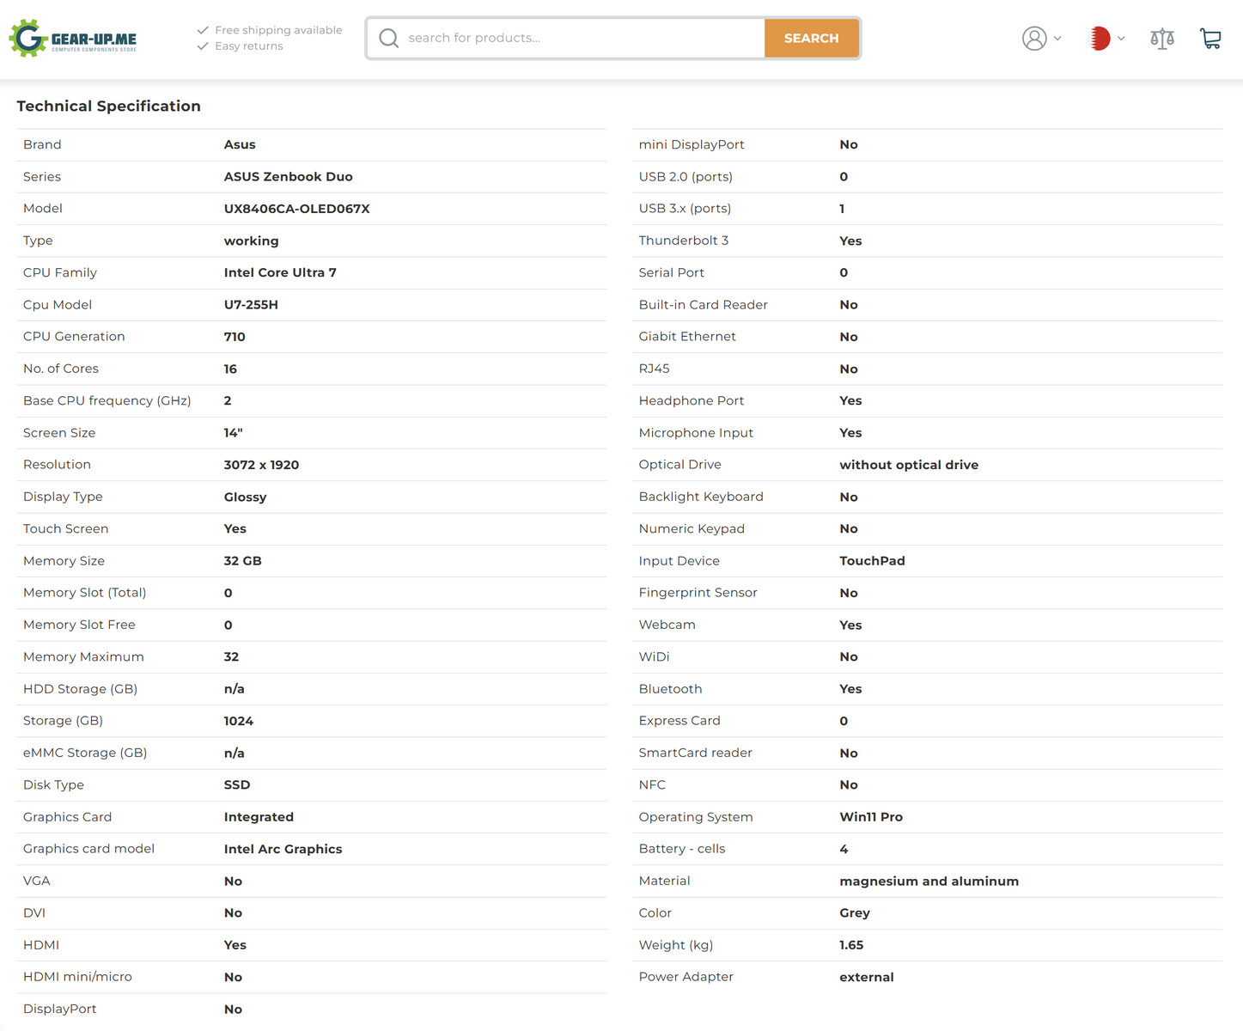This screenshot has width=1243, height=1031.
Task: Click the orange SEARCH button
Action: coord(811,38)
